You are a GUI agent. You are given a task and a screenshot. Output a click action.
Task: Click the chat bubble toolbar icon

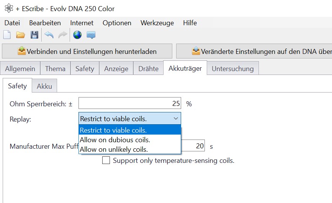click(91, 35)
